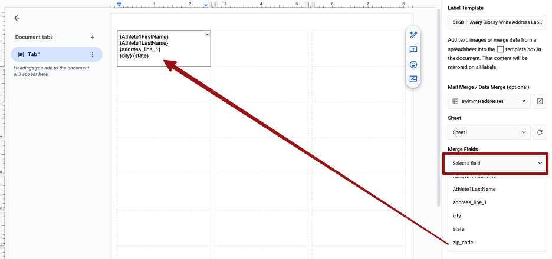Expand the Select a field dropdown
The height and width of the screenshot is (259, 552).
(x=497, y=163)
